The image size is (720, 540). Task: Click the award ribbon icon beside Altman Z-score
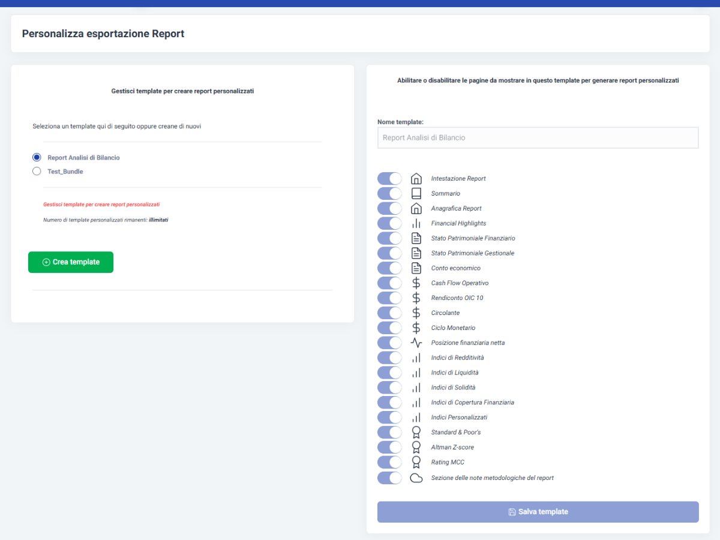[416, 448]
